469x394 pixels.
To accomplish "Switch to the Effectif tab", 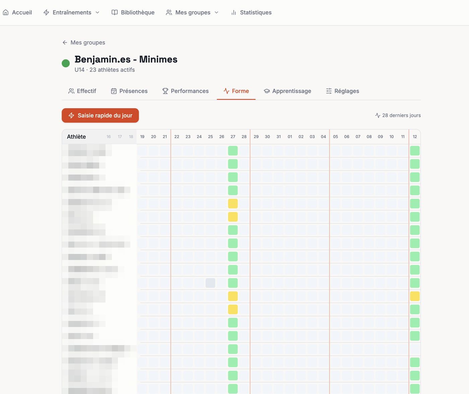I will 82,91.
